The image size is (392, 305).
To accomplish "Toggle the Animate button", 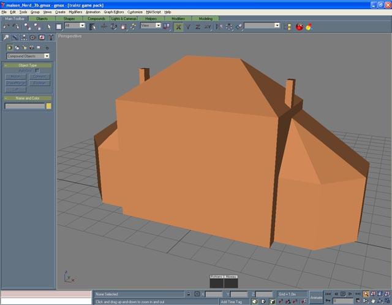I will (316, 298).
